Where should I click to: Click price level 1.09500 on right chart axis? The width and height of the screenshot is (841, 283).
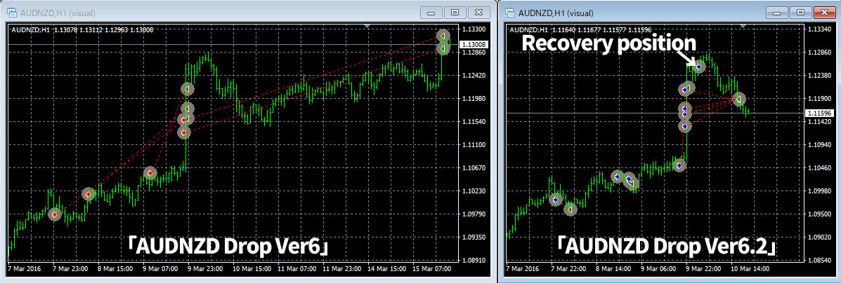(819, 214)
